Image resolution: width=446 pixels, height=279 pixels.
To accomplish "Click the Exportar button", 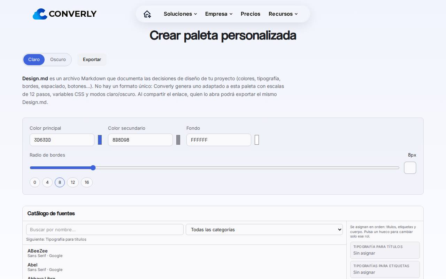I will 92,60.
